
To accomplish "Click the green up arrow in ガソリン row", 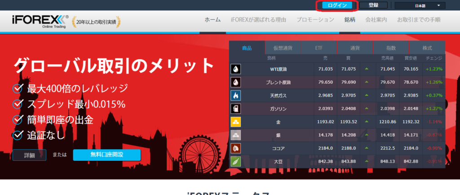I will [366, 108].
